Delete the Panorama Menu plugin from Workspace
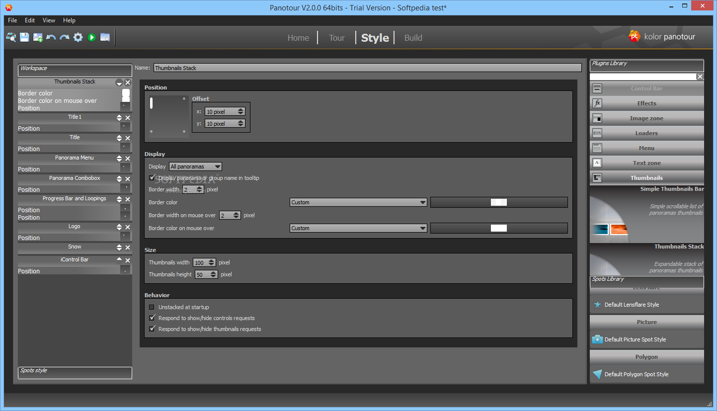 128,159
